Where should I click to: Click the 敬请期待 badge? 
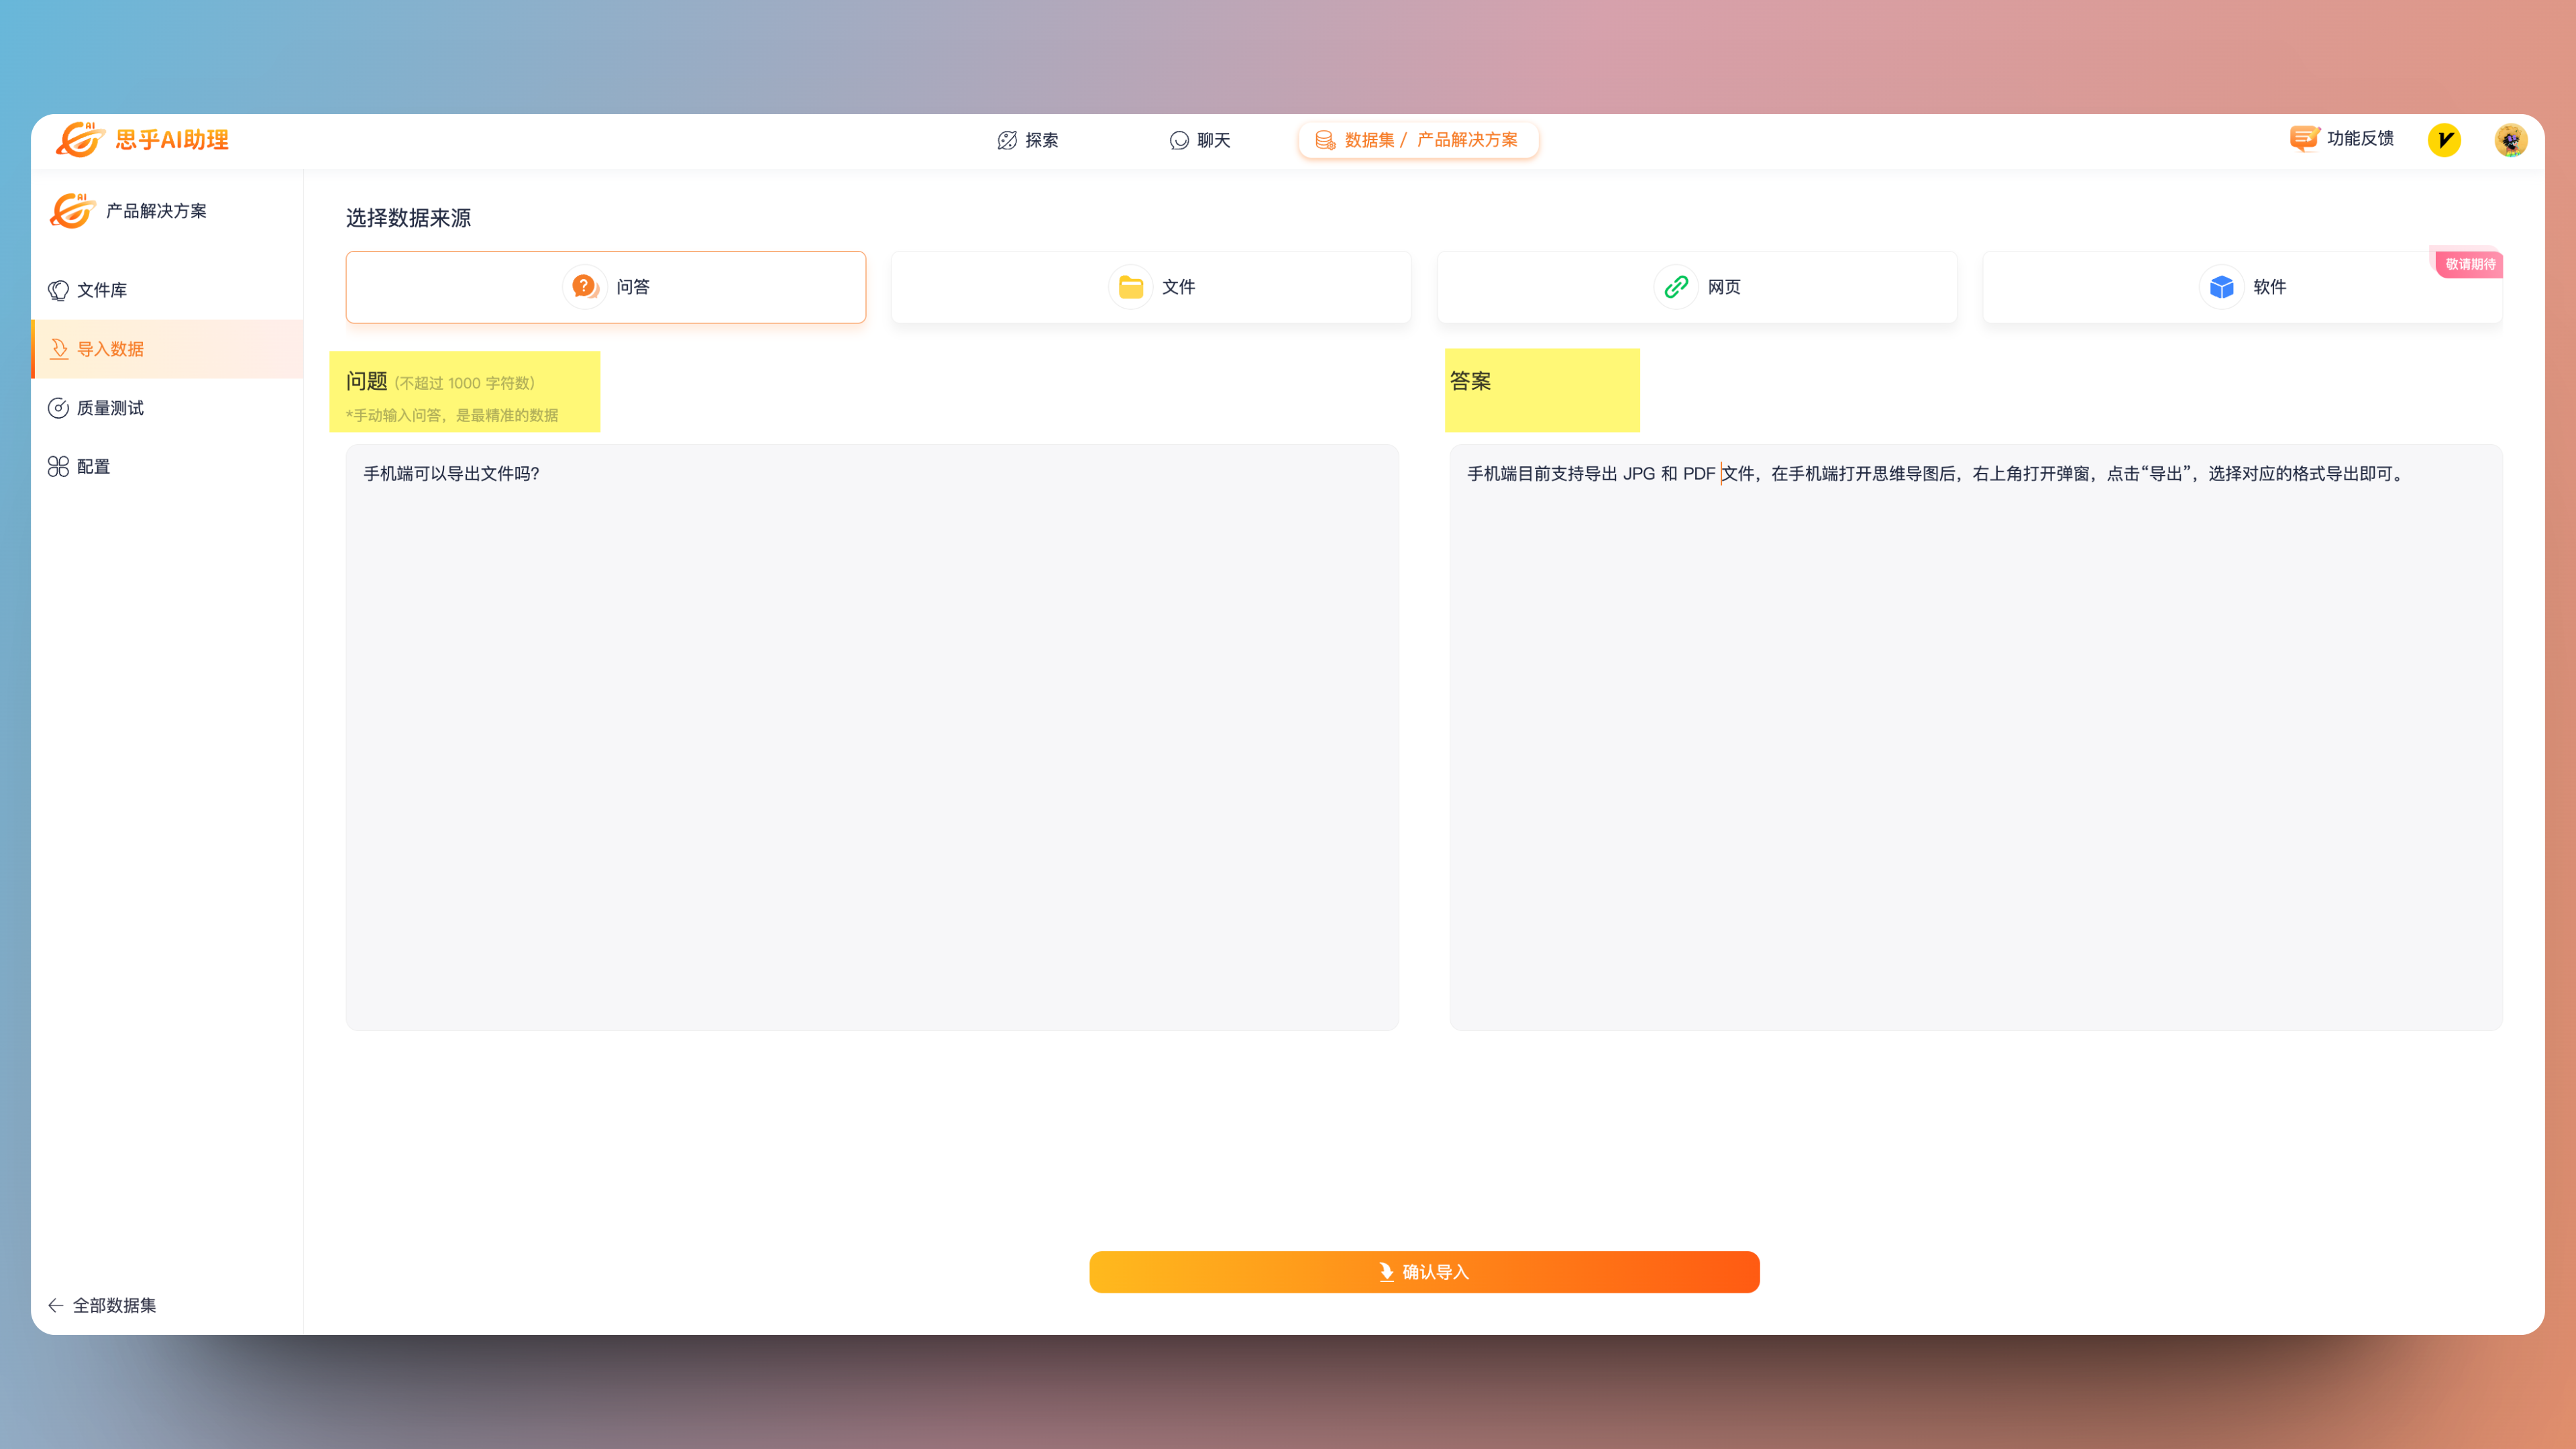(2470, 264)
